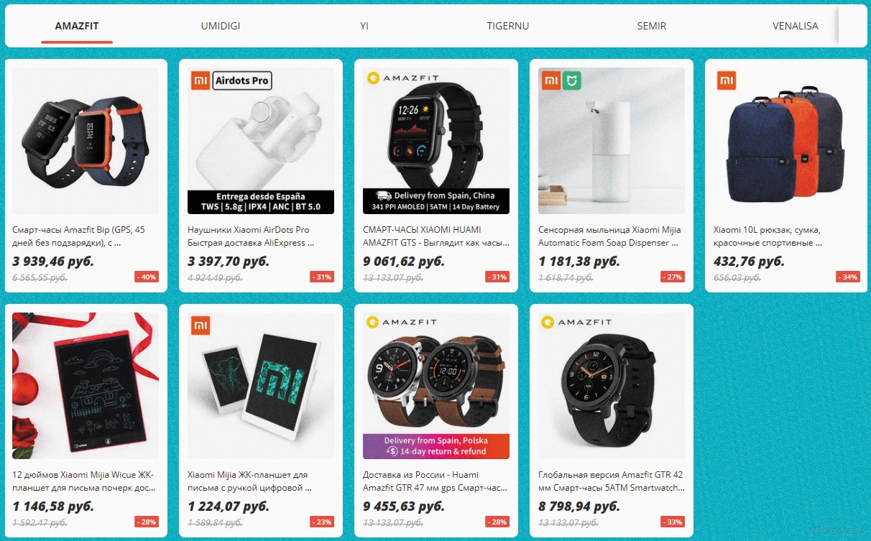Click the Mi logo on the AirDots Pro card
This screenshot has width=871, height=541.
point(201,80)
